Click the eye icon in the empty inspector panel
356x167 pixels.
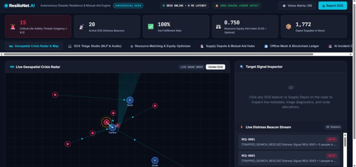coord(291,87)
